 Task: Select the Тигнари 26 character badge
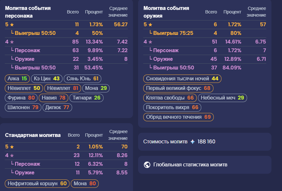point(86,98)
